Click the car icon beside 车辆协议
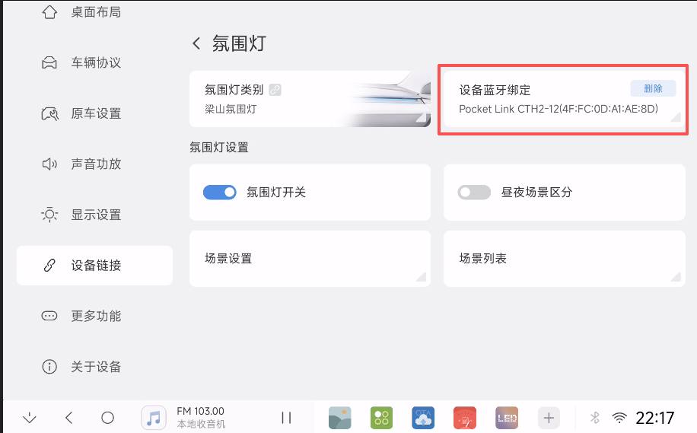The image size is (697, 433). click(49, 62)
